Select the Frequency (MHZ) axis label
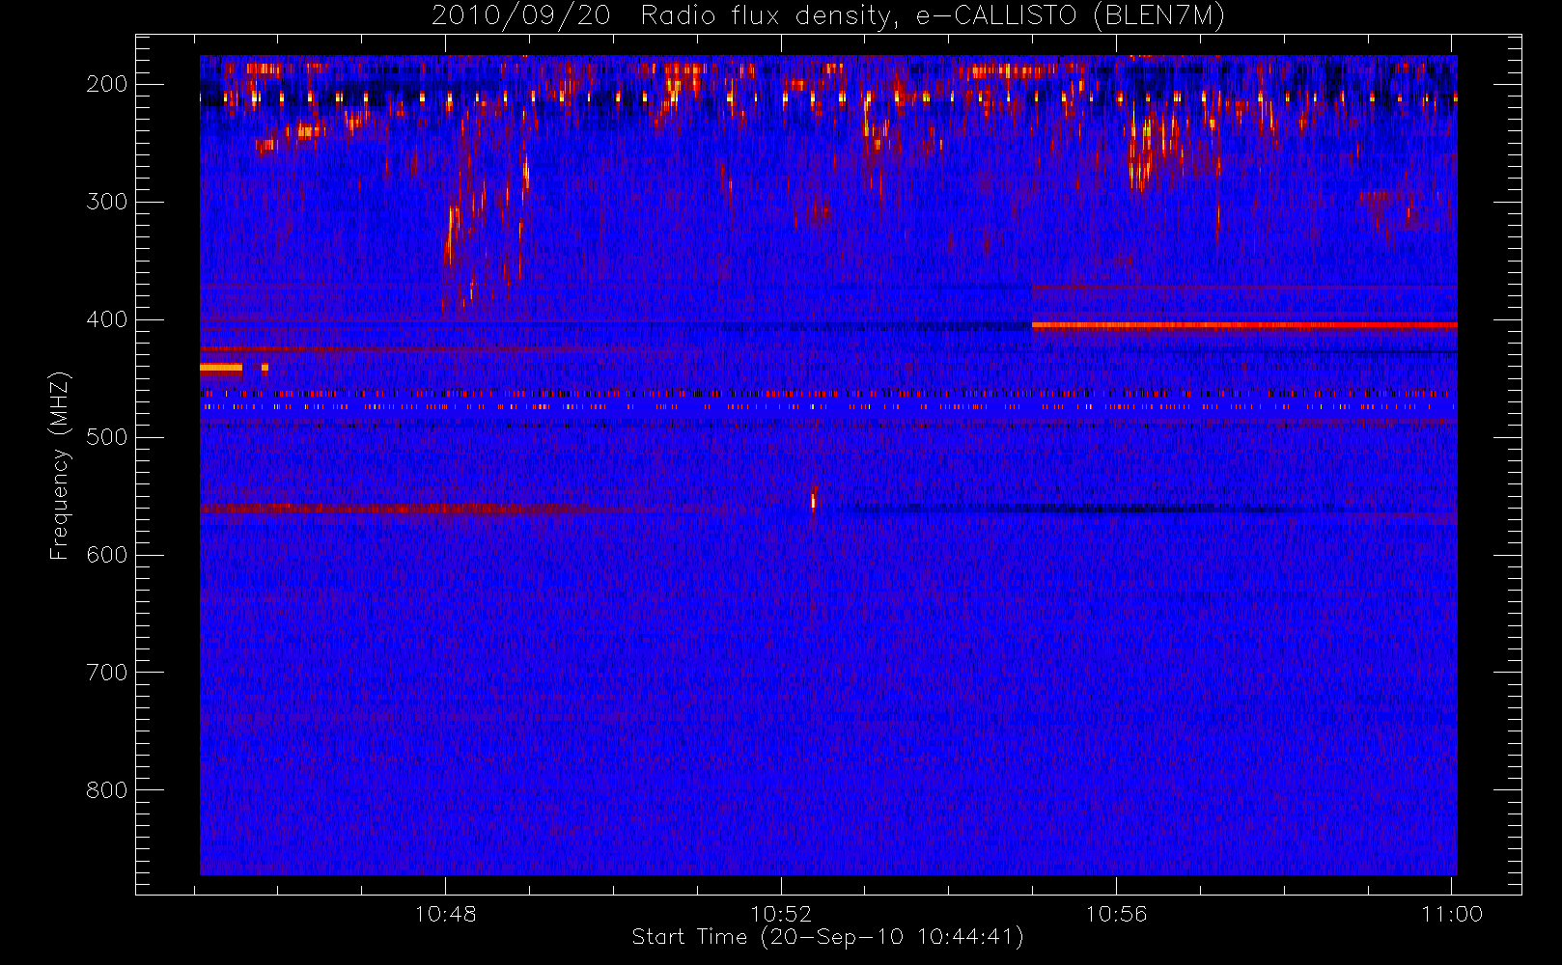The width and height of the screenshot is (1562, 965). 60,465
